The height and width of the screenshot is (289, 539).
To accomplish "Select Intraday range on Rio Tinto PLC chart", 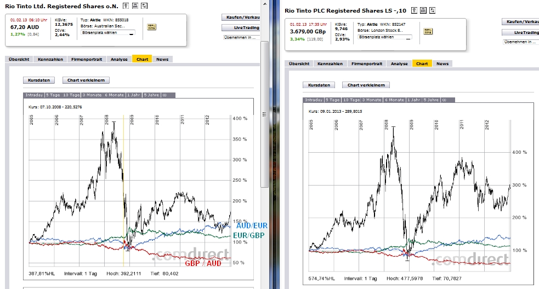I will coord(314,100).
